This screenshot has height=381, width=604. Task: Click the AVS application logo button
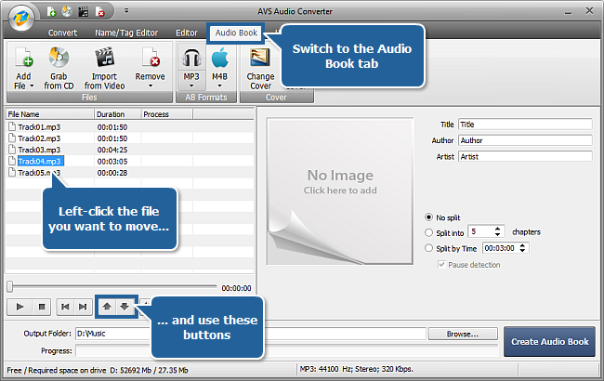(x=21, y=18)
